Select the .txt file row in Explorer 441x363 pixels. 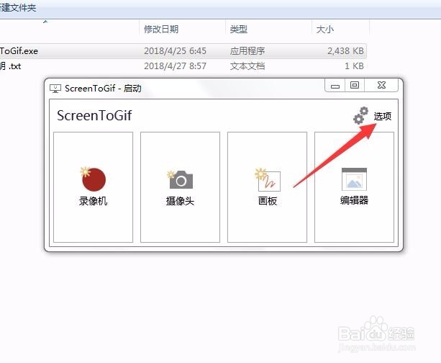click(x=183, y=66)
